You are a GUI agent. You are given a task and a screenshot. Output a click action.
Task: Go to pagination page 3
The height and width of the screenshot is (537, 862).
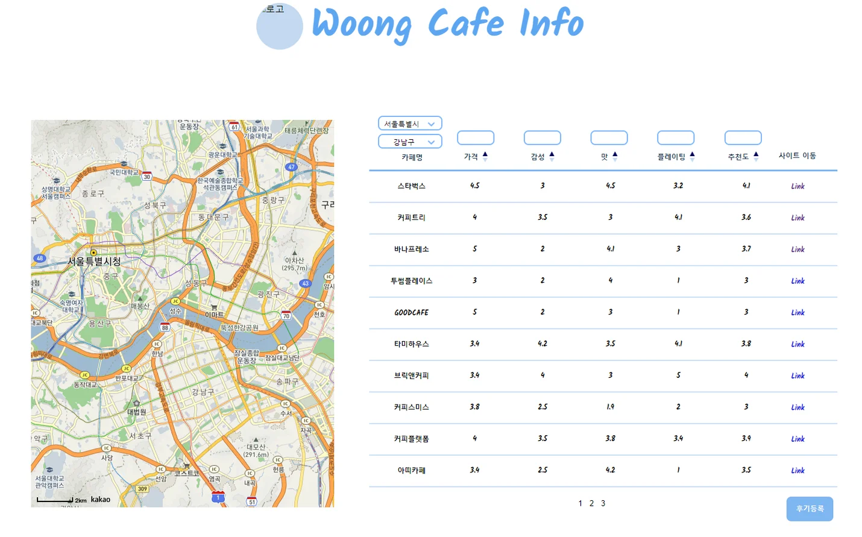pyautogui.click(x=603, y=503)
